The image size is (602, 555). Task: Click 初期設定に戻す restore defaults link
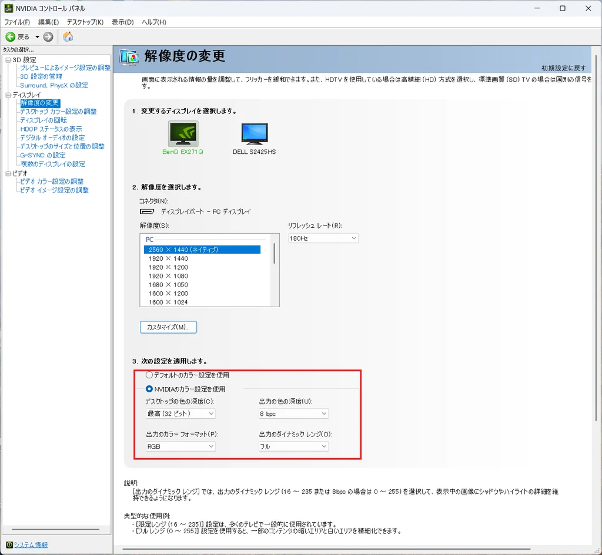pos(564,68)
